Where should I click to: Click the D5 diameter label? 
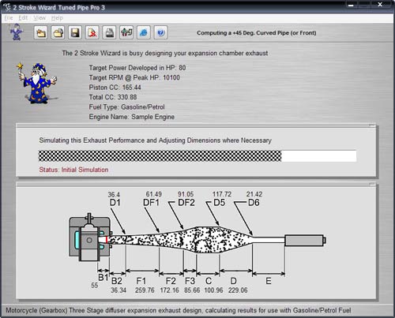click(x=220, y=203)
